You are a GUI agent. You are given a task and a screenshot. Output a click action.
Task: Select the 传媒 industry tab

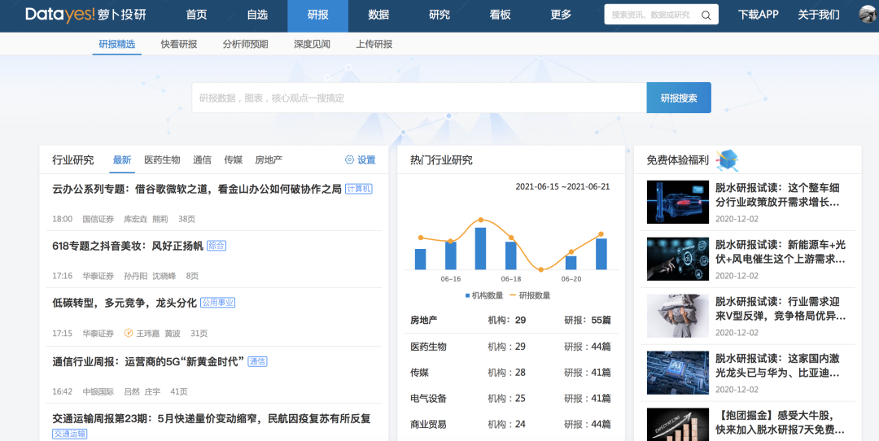(234, 159)
